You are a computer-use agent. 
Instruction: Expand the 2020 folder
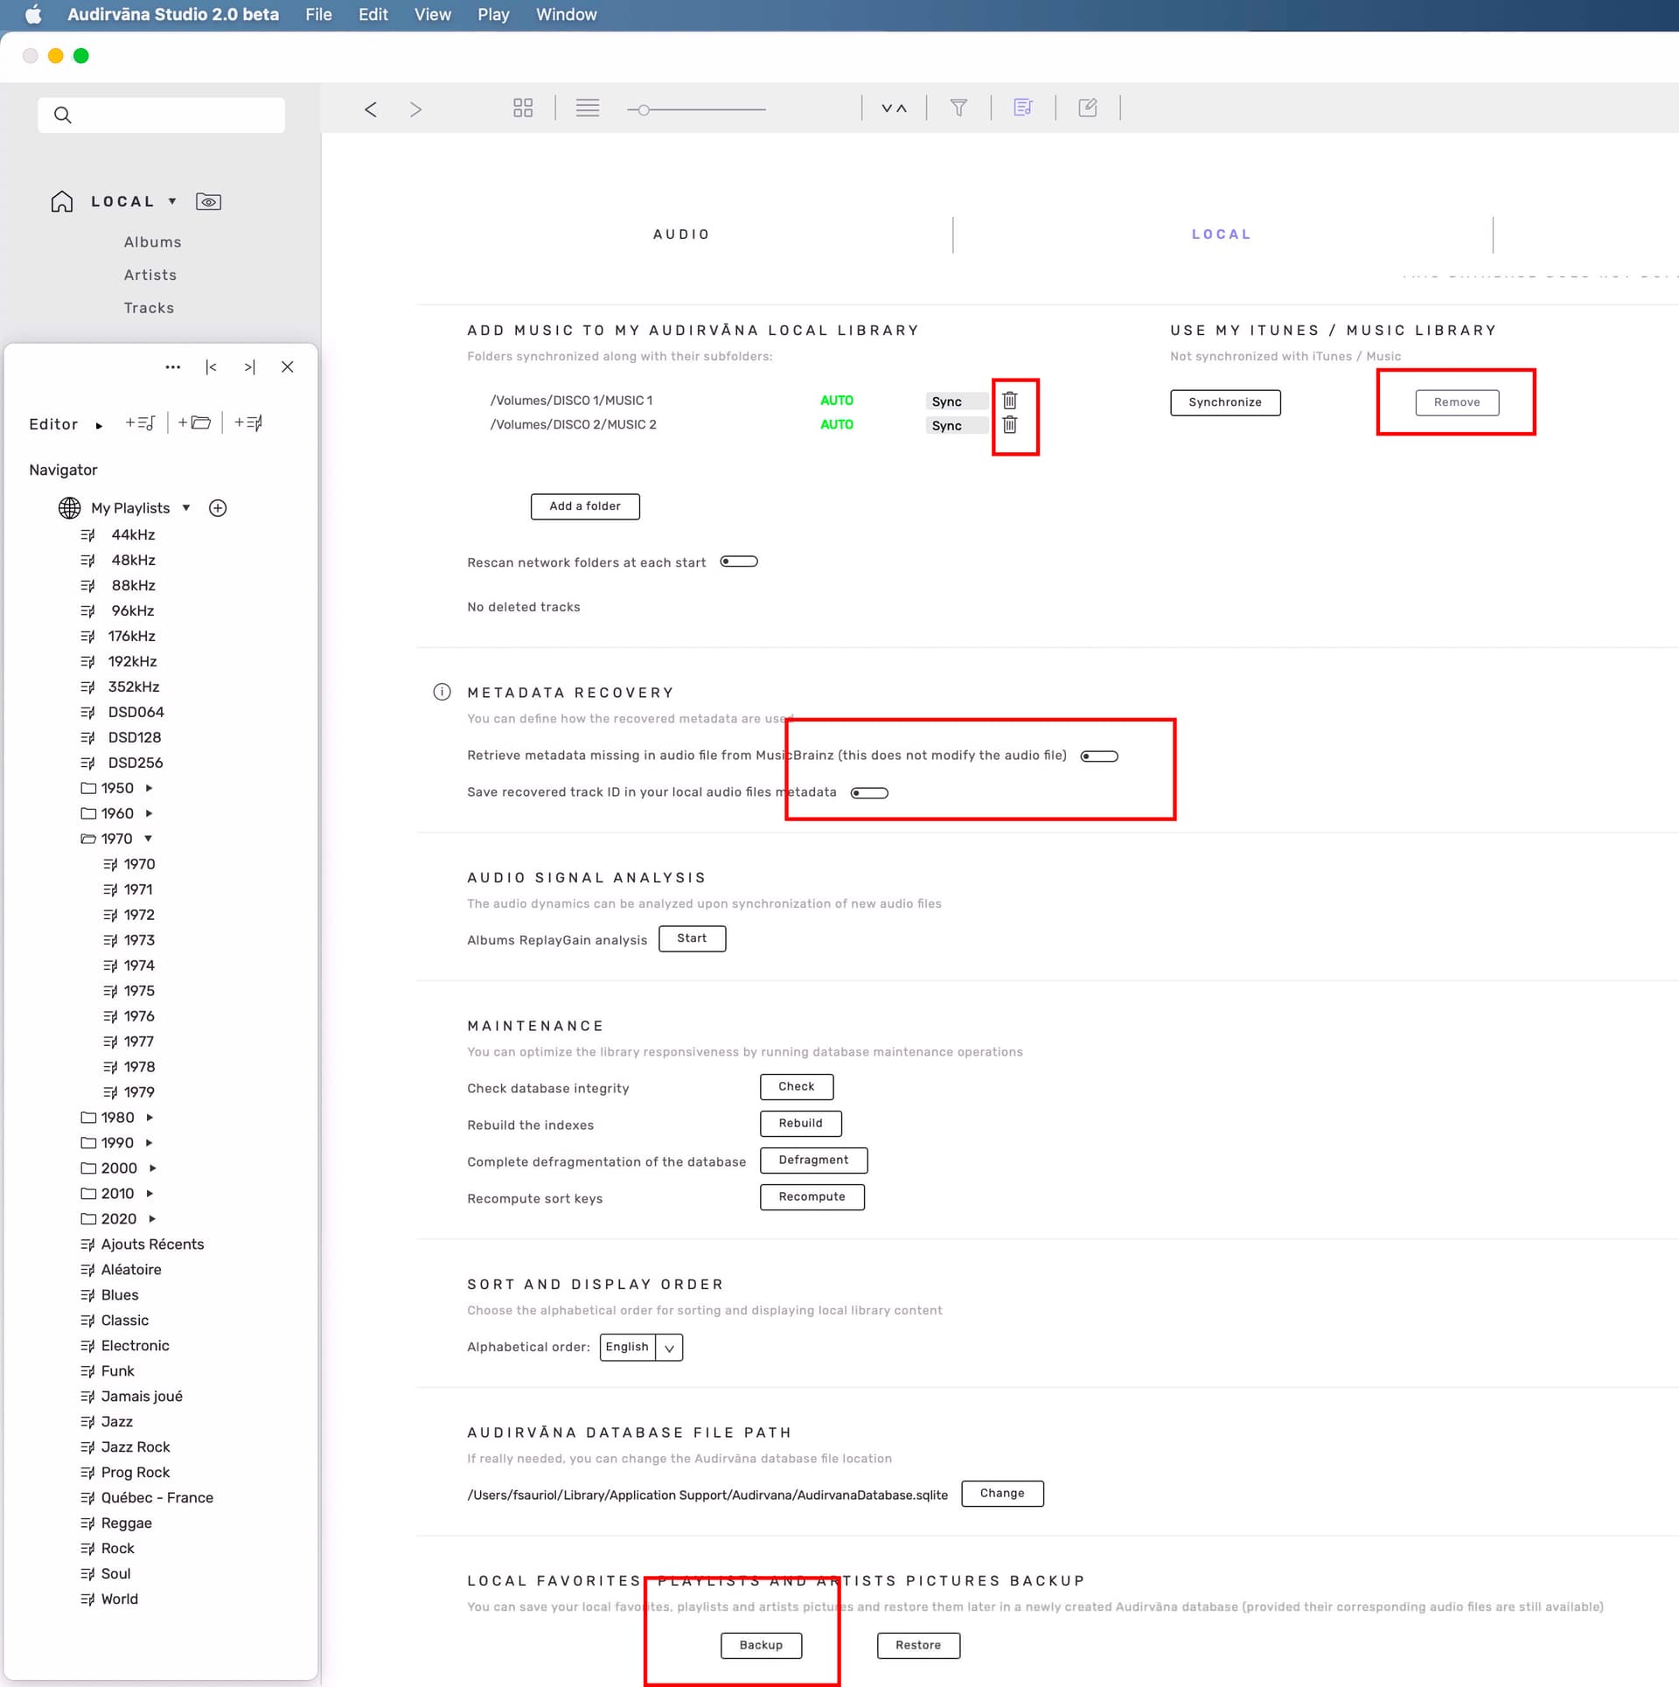click(x=152, y=1219)
